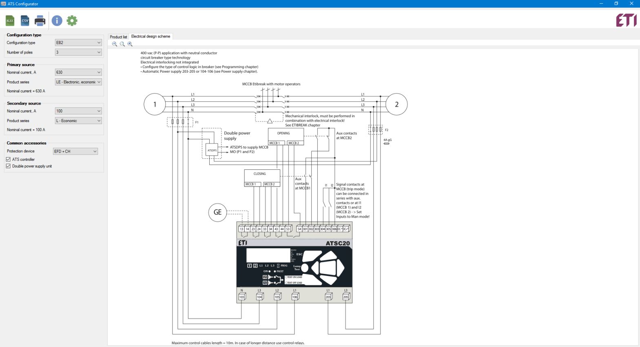Image resolution: width=640 pixels, height=347 pixels.
Task: Toggle ATS controller checkbox
Action: (x=8, y=159)
